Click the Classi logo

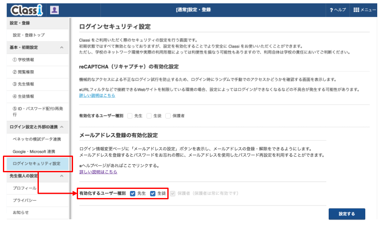(x=26, y=10)
